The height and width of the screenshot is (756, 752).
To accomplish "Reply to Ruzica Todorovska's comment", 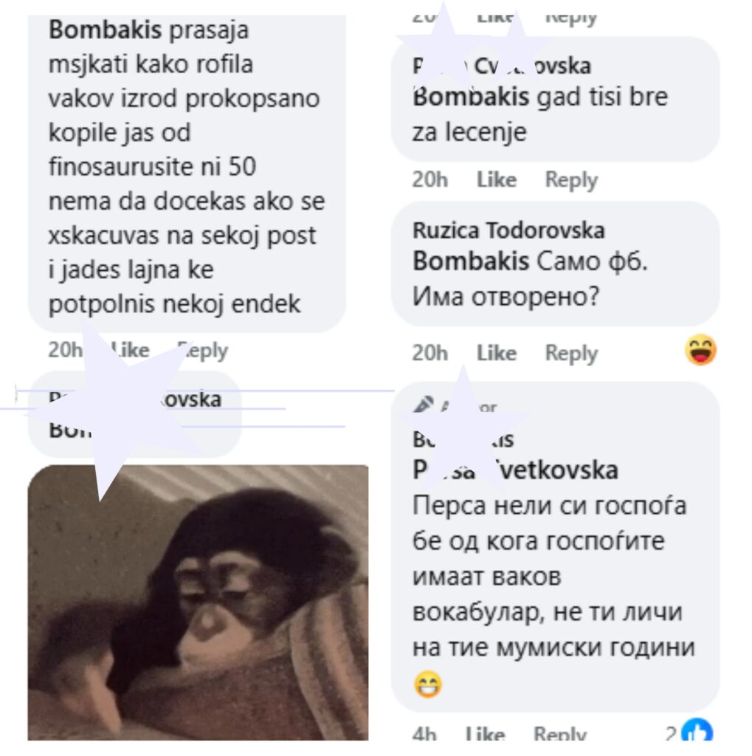I will (x=571, y=354).
